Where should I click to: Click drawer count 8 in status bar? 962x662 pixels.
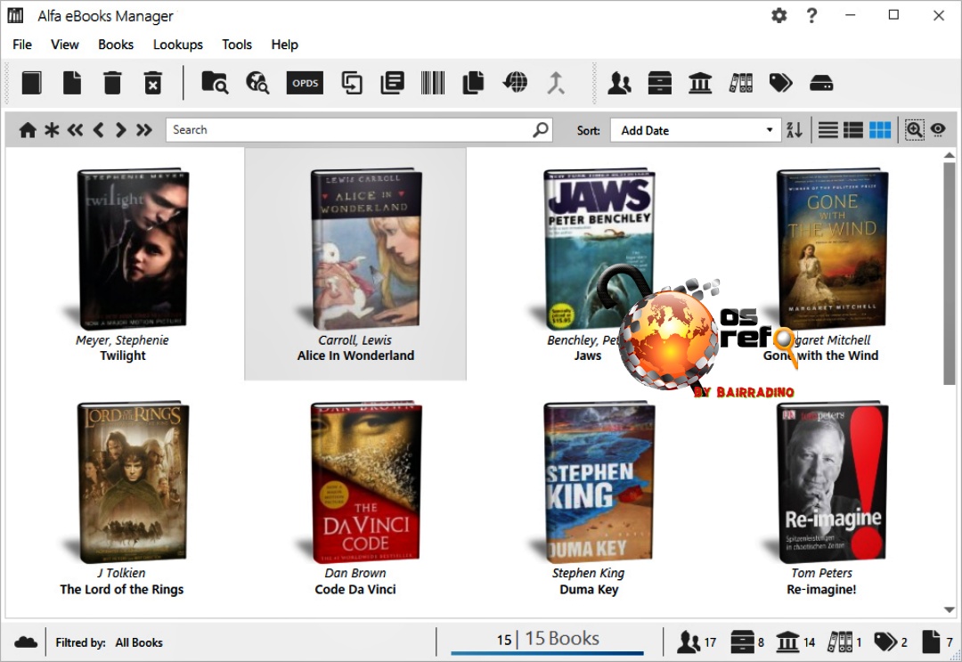tap(747, 642)
